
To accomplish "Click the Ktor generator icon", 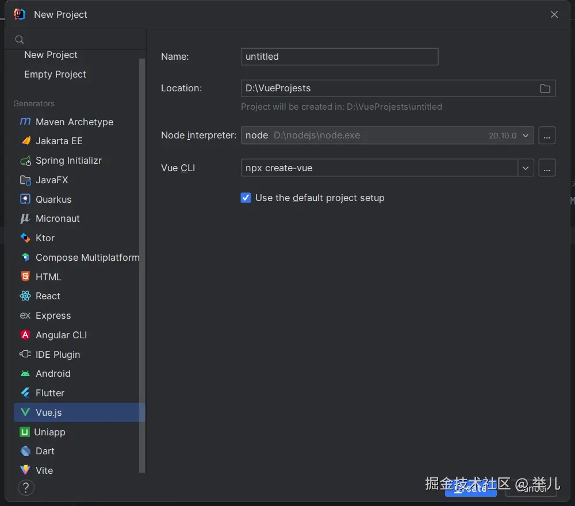I will point(25,238).
